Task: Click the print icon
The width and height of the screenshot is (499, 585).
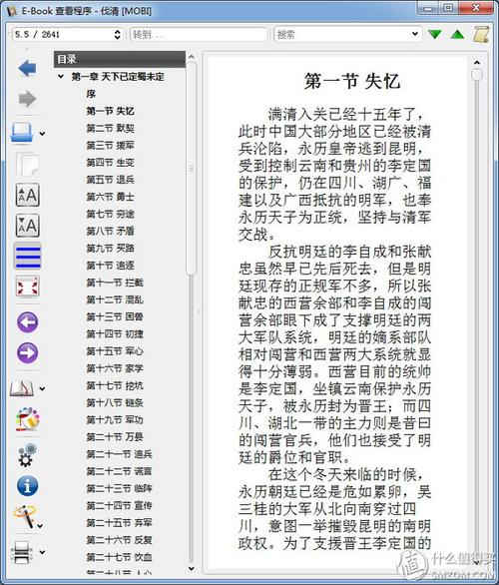Action: point(22,552)
